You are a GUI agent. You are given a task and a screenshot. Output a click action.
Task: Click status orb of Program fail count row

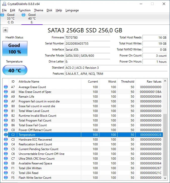(x=6, y=101)
